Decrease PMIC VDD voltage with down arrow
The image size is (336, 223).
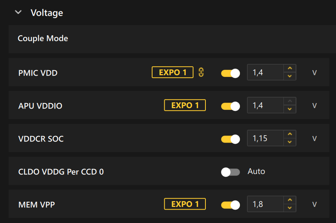(290, 76)
